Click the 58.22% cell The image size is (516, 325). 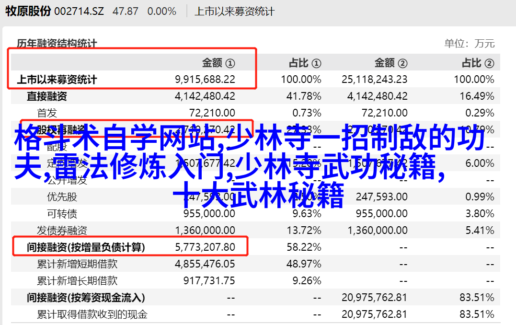point(304,247)
